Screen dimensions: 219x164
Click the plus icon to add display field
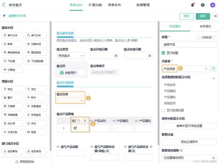point(213,78)
